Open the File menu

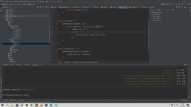coord(4,1)
